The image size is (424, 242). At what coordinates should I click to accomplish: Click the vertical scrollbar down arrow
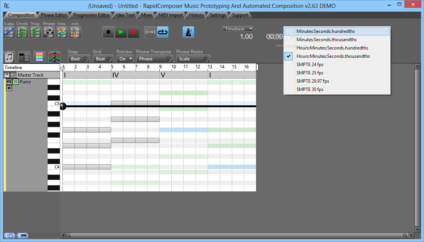tap(418, 230)
